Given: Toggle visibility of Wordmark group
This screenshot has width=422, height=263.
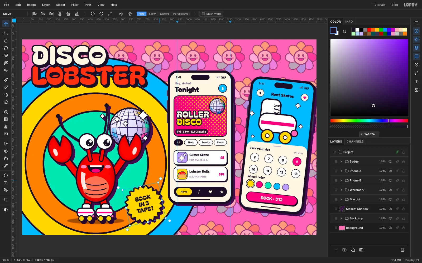Looking at the screenshot, I should pos(390,190).
